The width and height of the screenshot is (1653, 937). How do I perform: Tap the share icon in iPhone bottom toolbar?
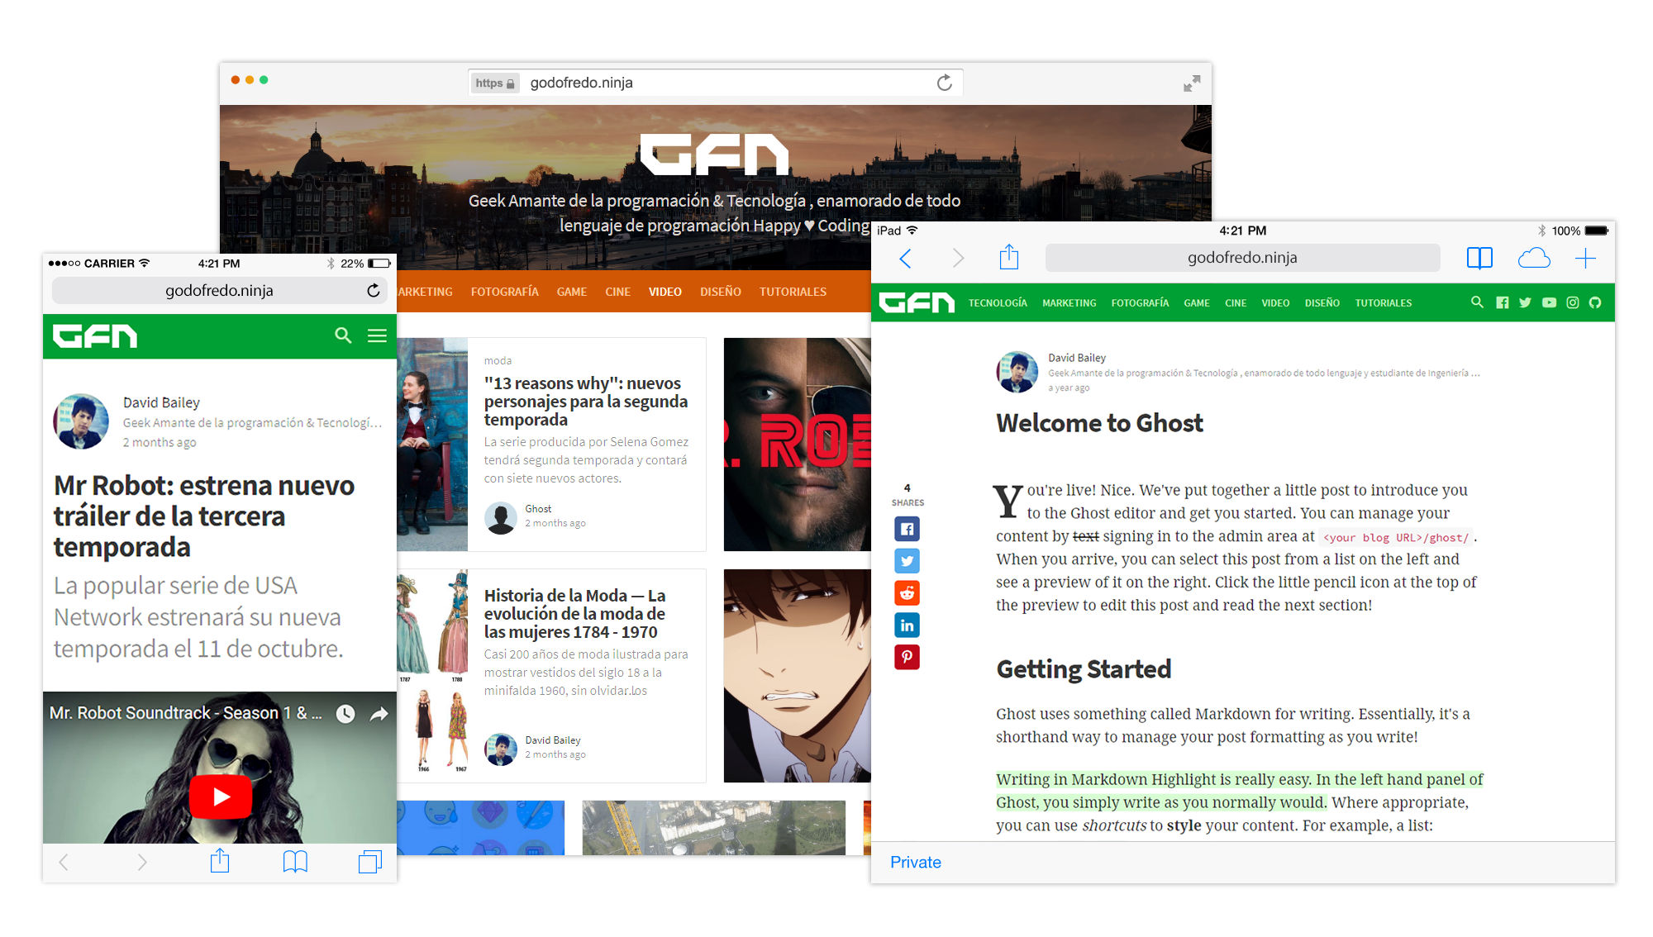point(219,862)
